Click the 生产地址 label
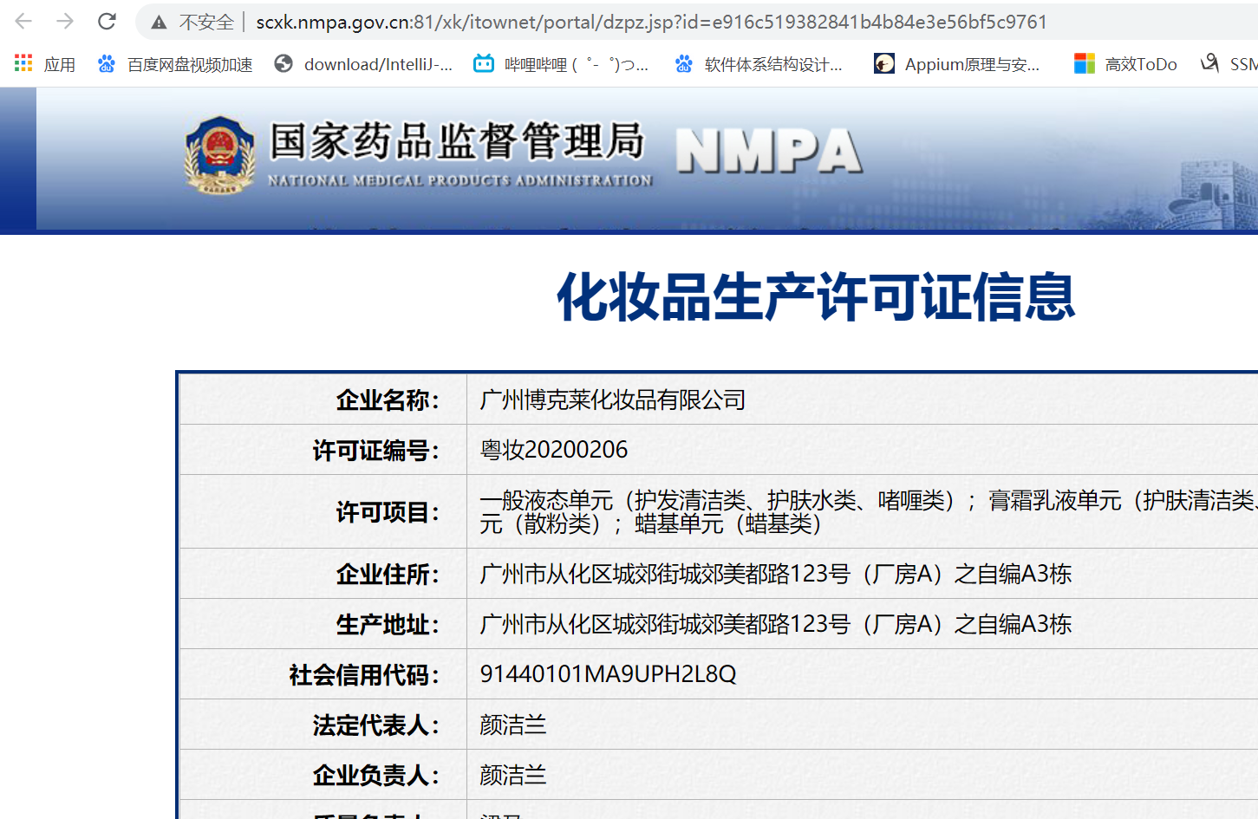The height and width of the screenshot is (819, 1258). tap(388, 624)
